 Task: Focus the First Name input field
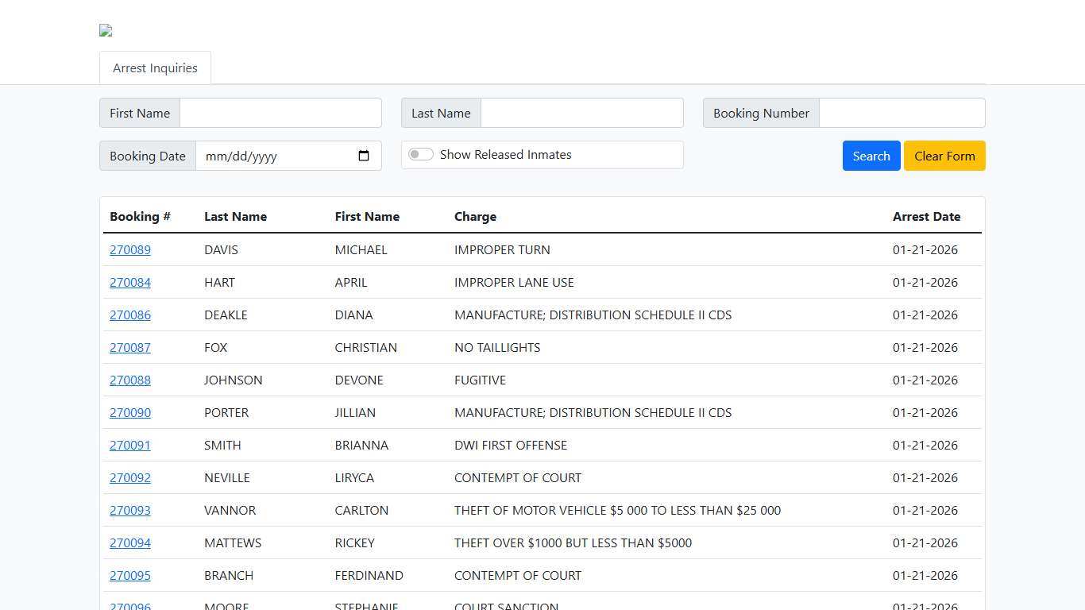[x=280, y=113]
